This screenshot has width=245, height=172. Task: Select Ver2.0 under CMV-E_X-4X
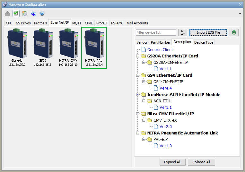165,127
